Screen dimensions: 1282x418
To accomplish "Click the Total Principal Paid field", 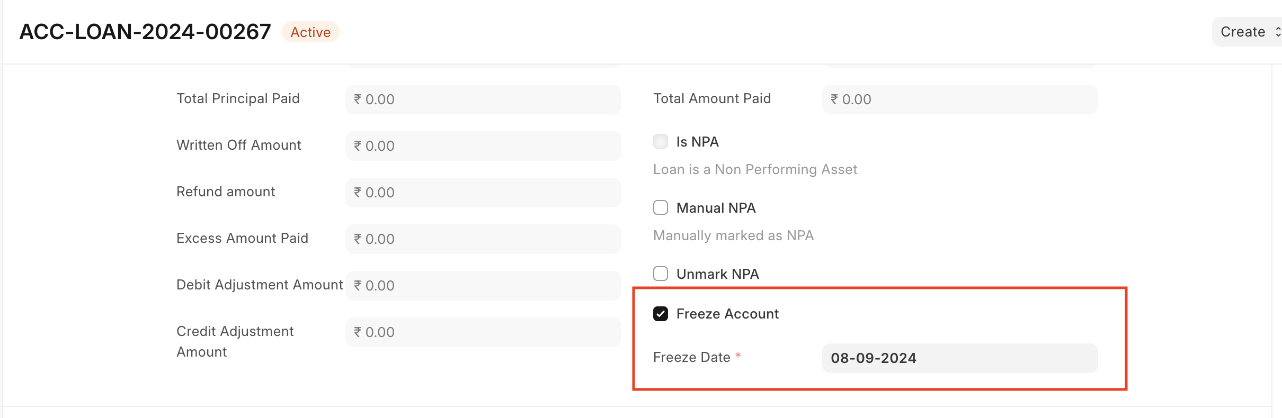I will pyautogui.click(x=483, y=99).
